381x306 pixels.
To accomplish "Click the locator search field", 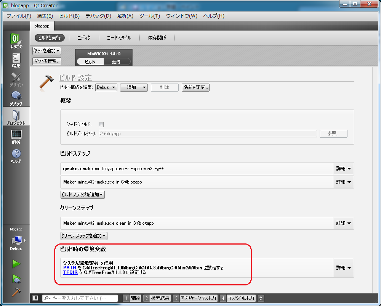I will tap(80, 298).
